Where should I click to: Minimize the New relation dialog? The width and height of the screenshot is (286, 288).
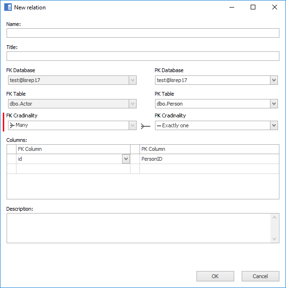click(231, 8)
